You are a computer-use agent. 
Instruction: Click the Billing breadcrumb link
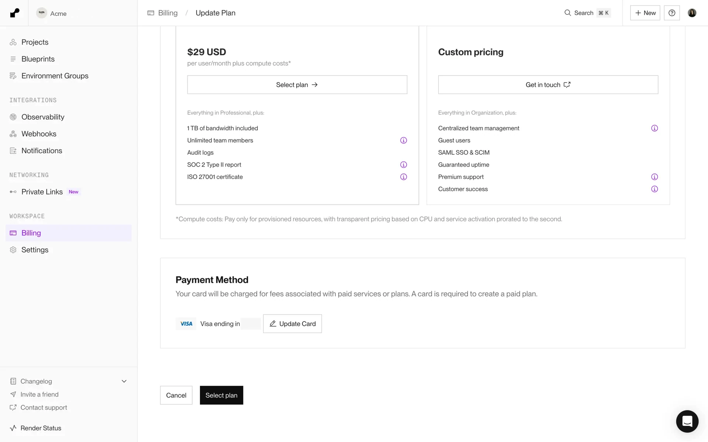click(x=168, y=13)
